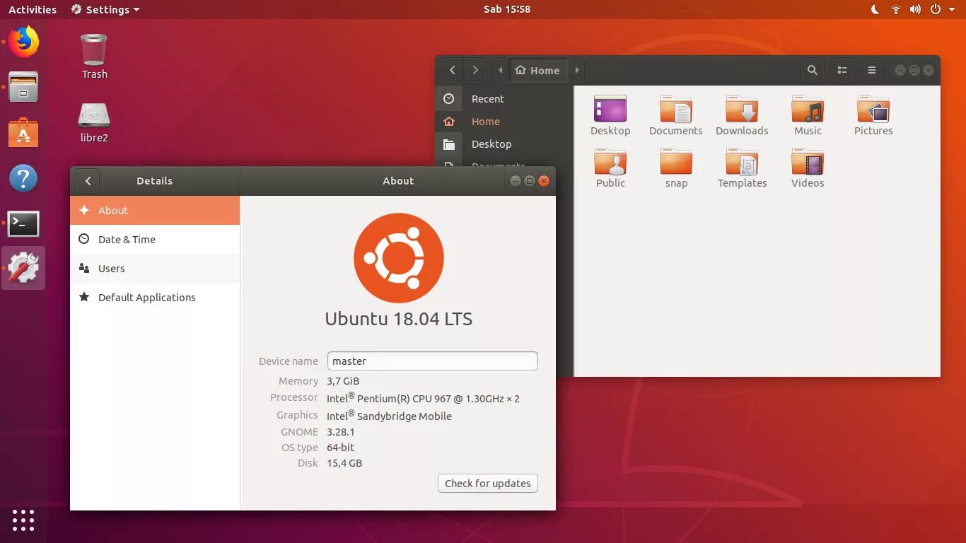This screenshot has width=966, height=543.
Task: Open the clock Sab 15:58 calendar
Action: pyautogui.click(x=506, y=9)
